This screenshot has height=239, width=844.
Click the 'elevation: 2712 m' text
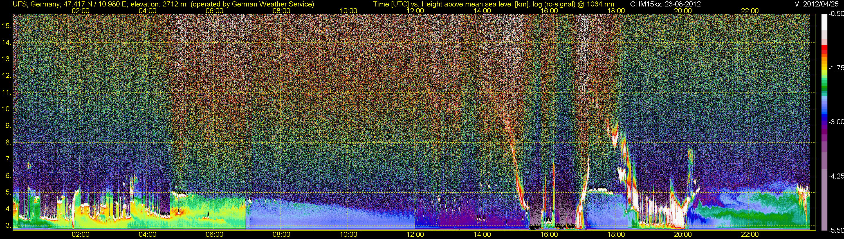(x=158, y=4)
